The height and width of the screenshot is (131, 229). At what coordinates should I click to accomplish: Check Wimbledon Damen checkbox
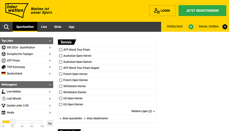61,92
